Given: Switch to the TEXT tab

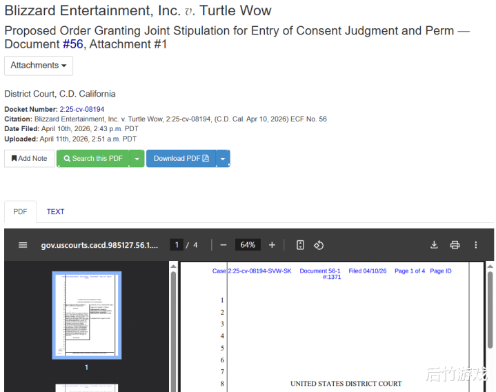Looking at the screenshot, I should point(55,212).
